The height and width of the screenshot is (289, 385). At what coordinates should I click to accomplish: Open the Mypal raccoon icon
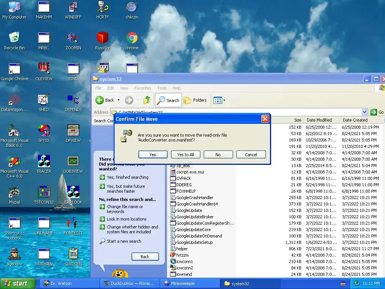(14, 195)
